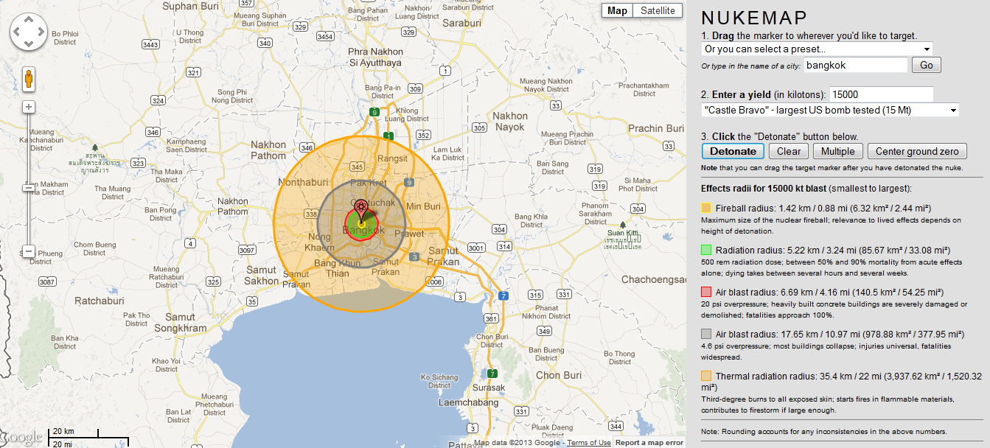The height and width of the screenshot is (448, 990).
Task: Click the Prachin Buri label on map
Action: pyautogui.click(x=656, y=128)
